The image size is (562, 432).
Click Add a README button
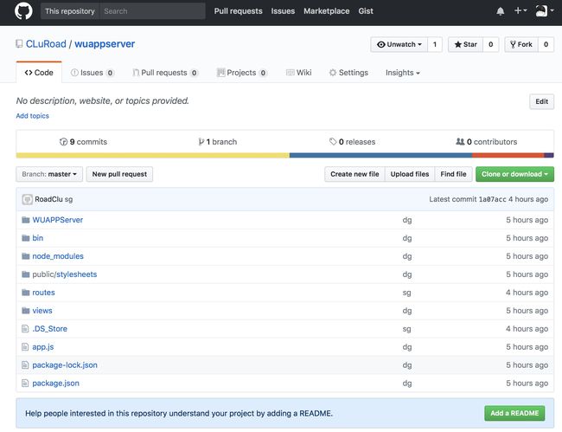(514, 413)
